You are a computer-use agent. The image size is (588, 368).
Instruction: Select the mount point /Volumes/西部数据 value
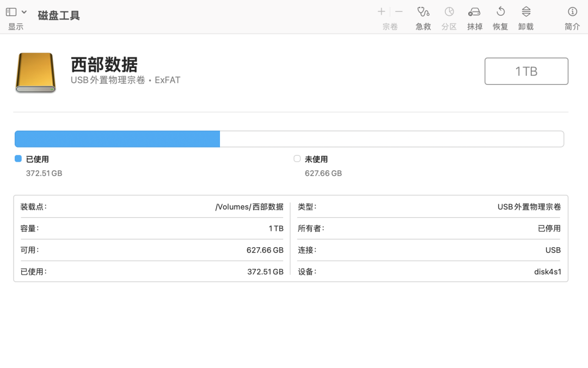249,207
